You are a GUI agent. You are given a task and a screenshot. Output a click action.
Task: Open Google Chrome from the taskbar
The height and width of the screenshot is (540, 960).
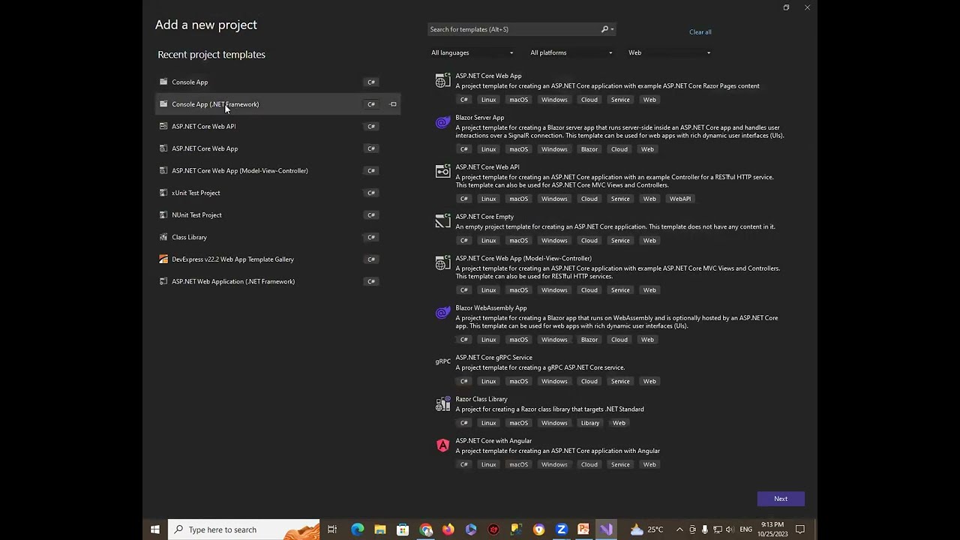tap(426, 529)
